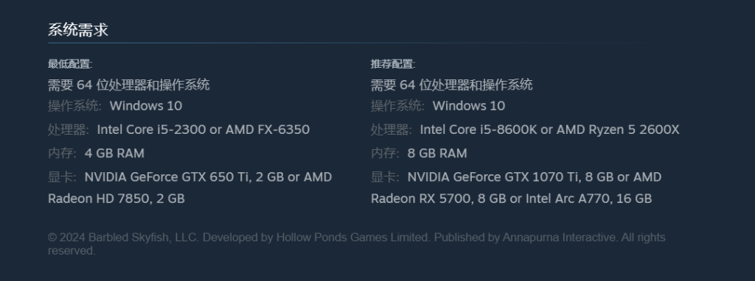Select the 推荐配置 label
Viewport: 755px width, 281px height.
393,64
